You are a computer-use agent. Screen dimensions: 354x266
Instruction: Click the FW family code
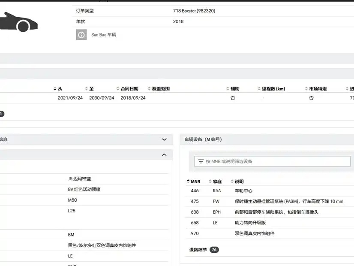(216, 201)
